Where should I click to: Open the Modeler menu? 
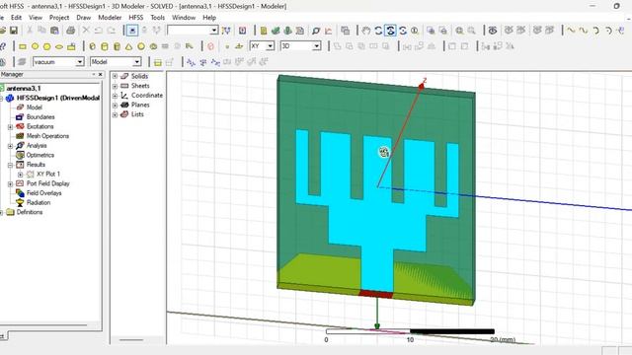(110, 18)
